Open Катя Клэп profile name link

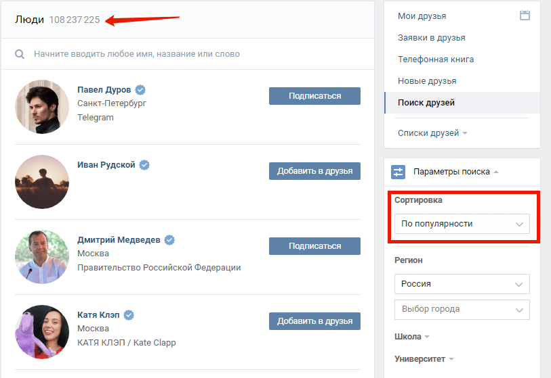[x=98, y=315]
